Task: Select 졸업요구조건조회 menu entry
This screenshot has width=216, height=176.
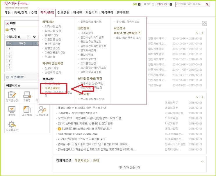Action: coord(91,42)
